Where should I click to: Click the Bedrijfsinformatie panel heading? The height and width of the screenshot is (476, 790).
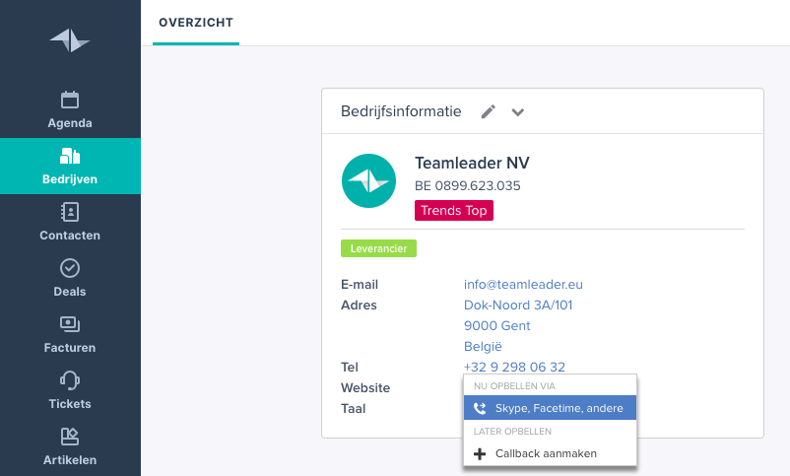(x=401, y=111)
